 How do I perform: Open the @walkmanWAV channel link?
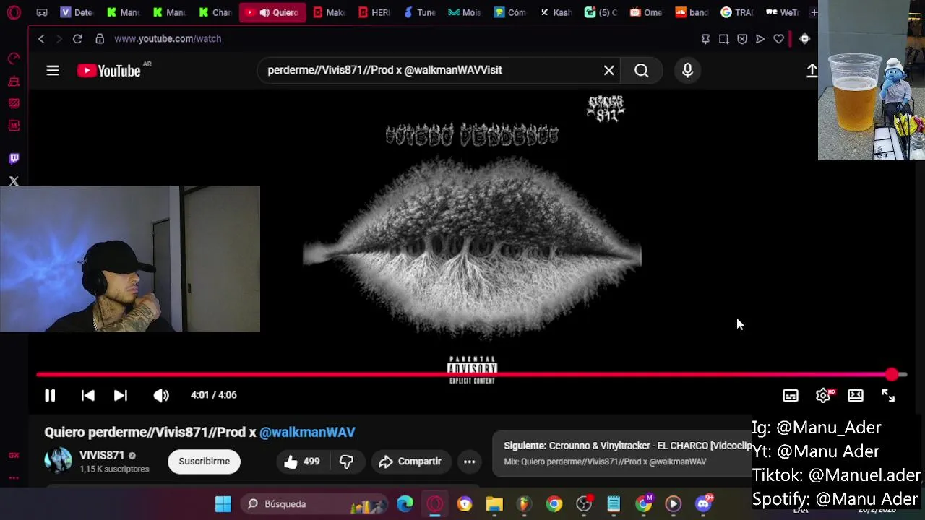tap(307, 432)
